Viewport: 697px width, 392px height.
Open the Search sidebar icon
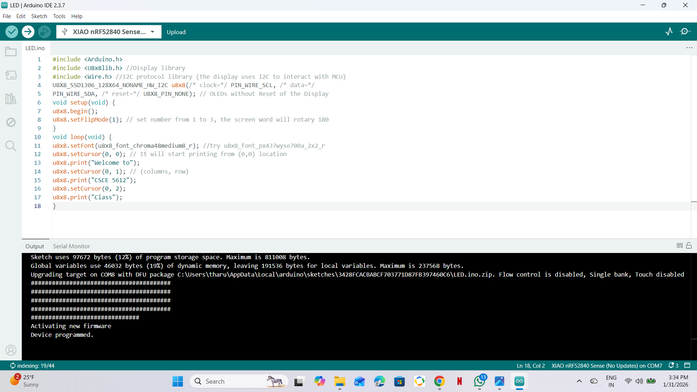point(11,146)
